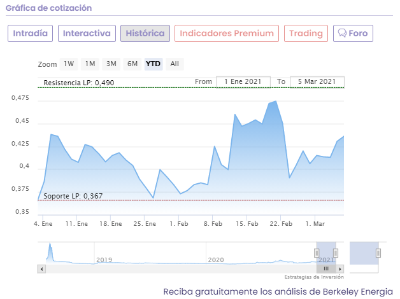Click the Resistencia LP: 0,490 label
The width and height of the screenshot is (400, 299).
point(79,83)
